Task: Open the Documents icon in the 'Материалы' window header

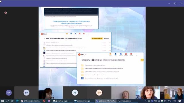Action: tap(121, 54)
